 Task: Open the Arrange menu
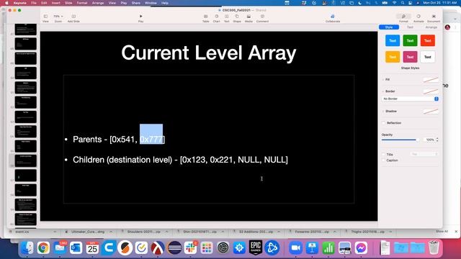(98, 3)
